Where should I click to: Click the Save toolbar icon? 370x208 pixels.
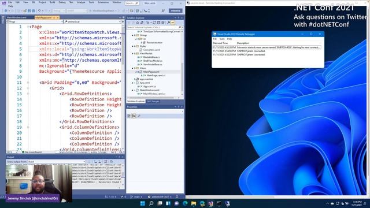coord(29,11)
